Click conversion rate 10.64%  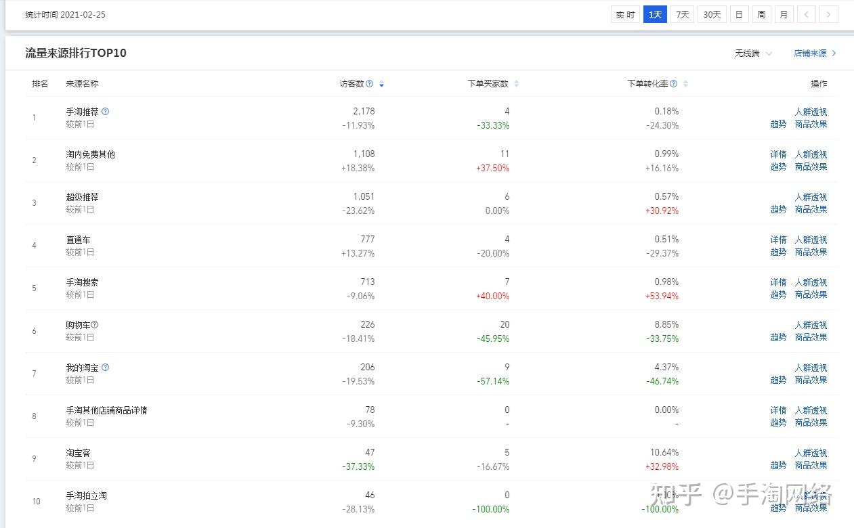click(x=664, y=452)
